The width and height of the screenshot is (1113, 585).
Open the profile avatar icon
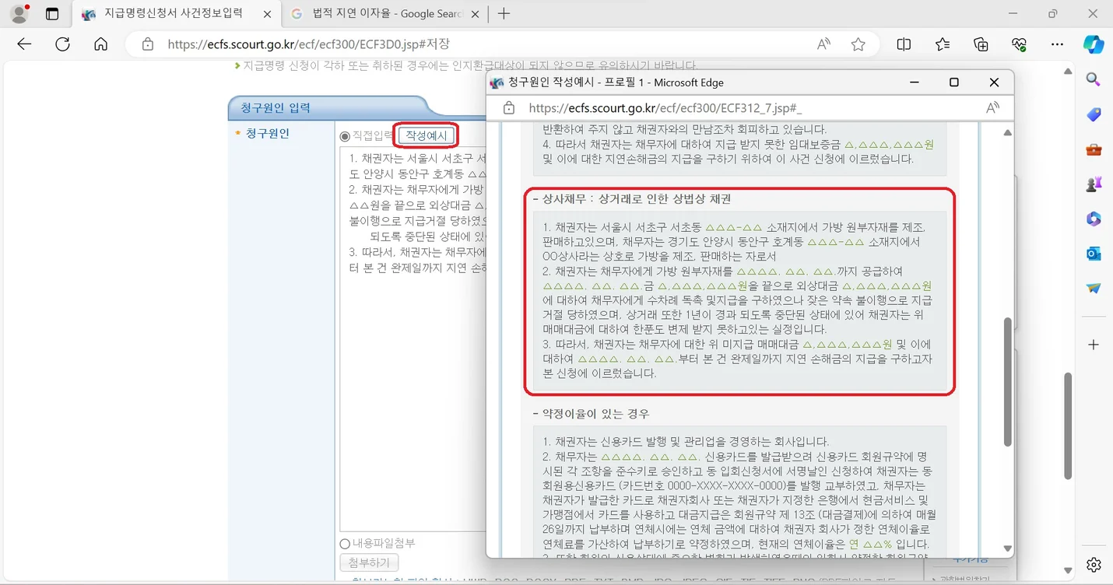point(19,13)
